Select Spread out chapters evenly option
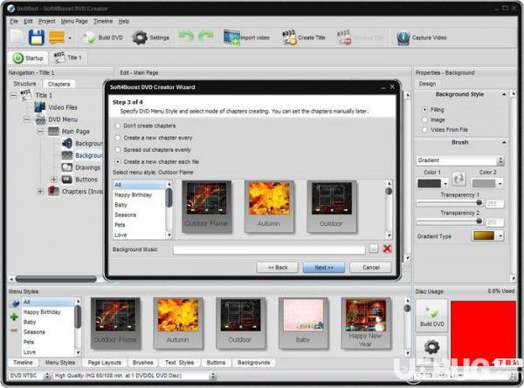 pyautogui.click(x=118, y=150)
